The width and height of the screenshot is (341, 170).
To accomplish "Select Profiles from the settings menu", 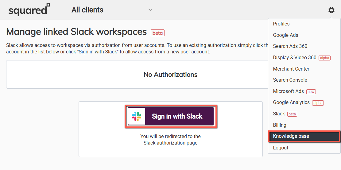I will 281,24.
